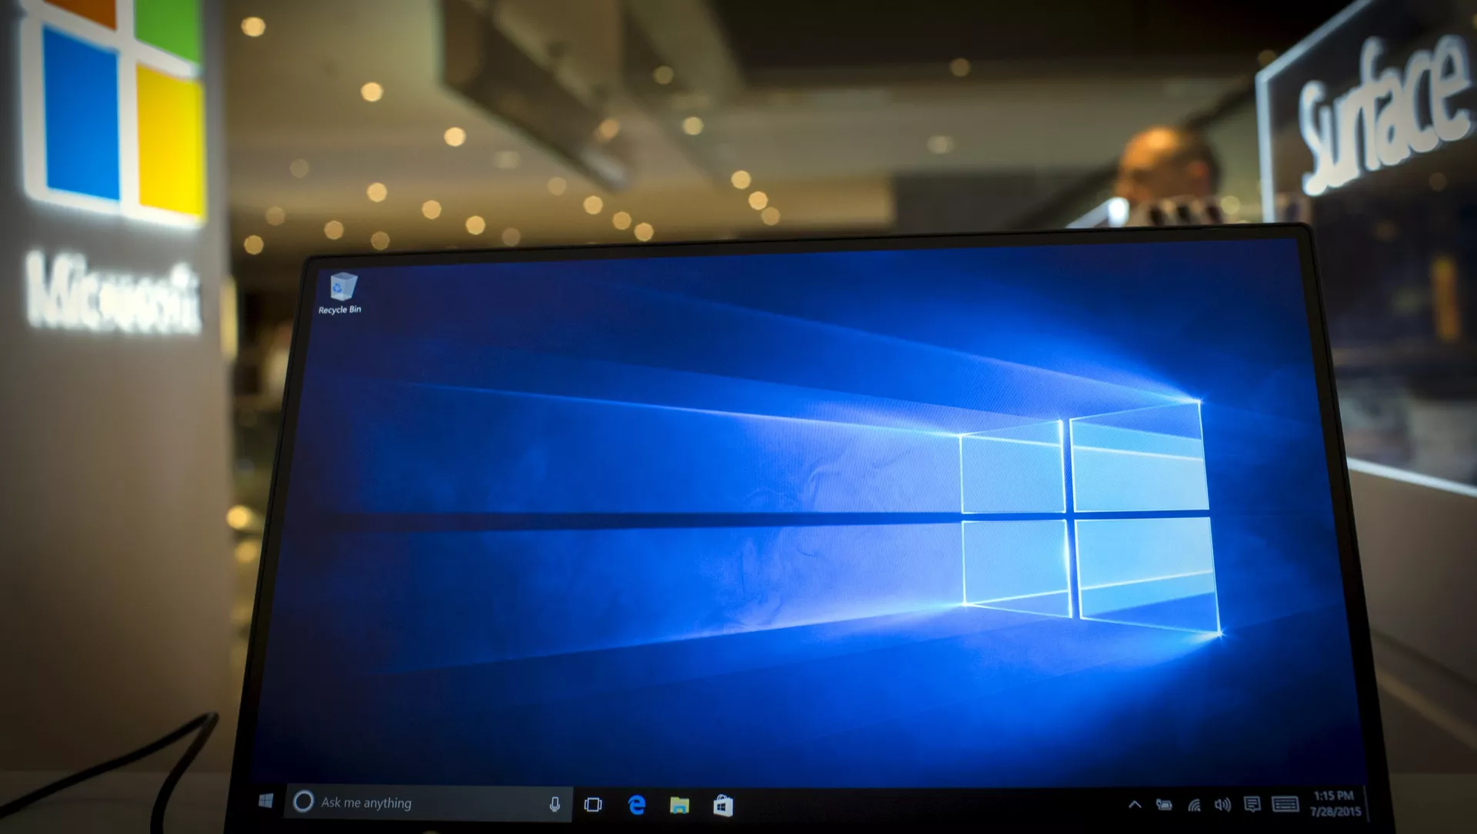Open the Wi-Fi network tray icon
Screen dimensions: 1477x834
(1194, 805)
